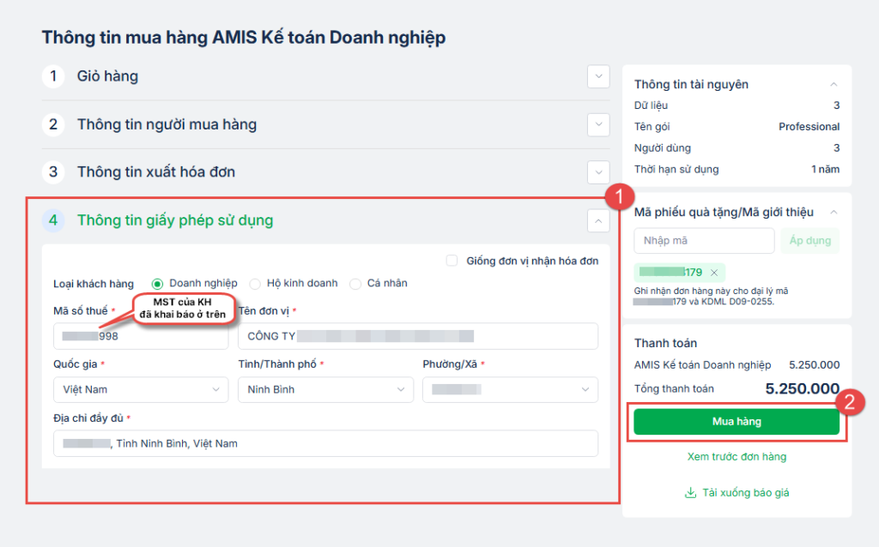Select the Doanh nghiệp radio option
Image resolution: width=879 pixels, height=547 pixels.
pos(158,284)
